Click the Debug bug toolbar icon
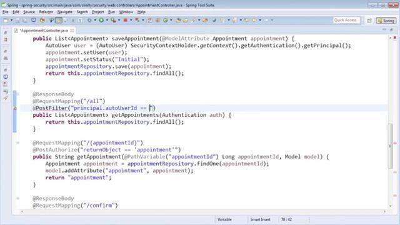Image resolution: width=400 pixels, height=225 pixels. pyautogui.click(x=89, y=20)
